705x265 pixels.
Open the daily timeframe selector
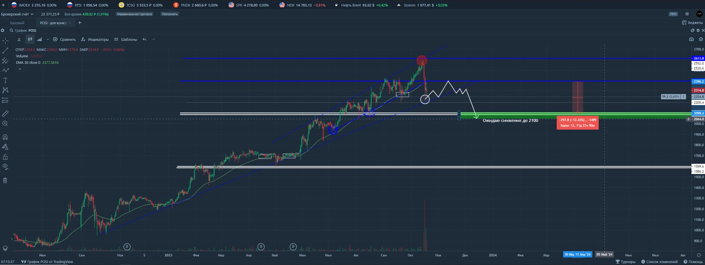coord(19,39)
